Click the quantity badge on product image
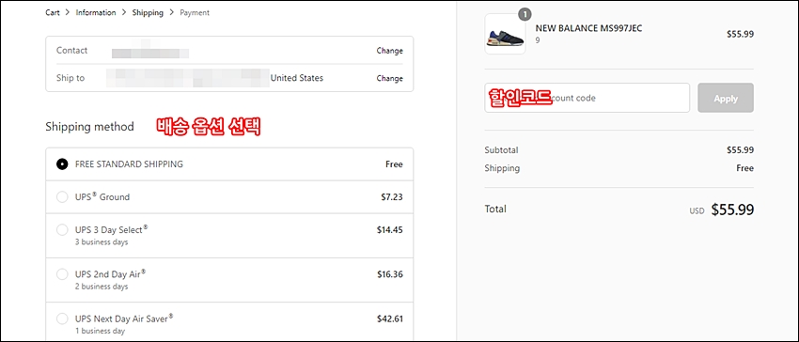Screen dimensions: 799x342 point(525,14)
